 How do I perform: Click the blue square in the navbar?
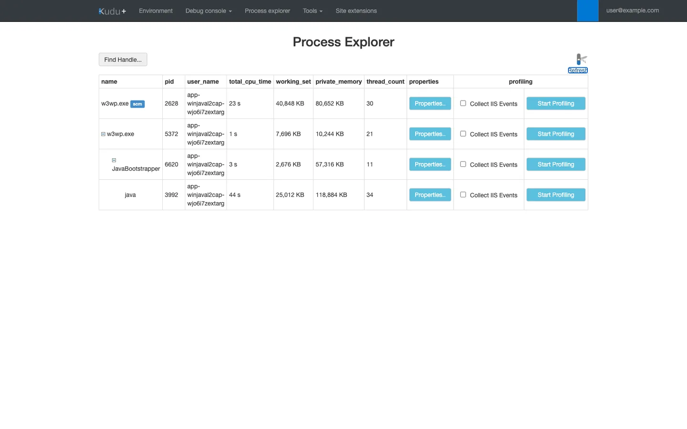tap(588, 10)
